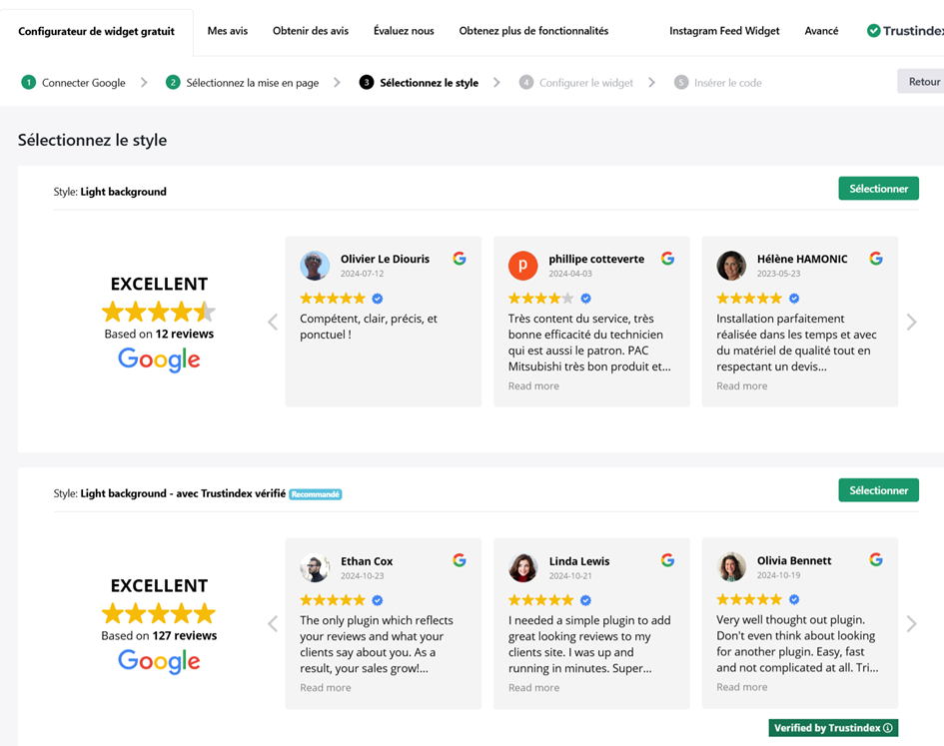944x746 pixels.
Task: Click the Trustindex logo in header
Action: [905, 31]
